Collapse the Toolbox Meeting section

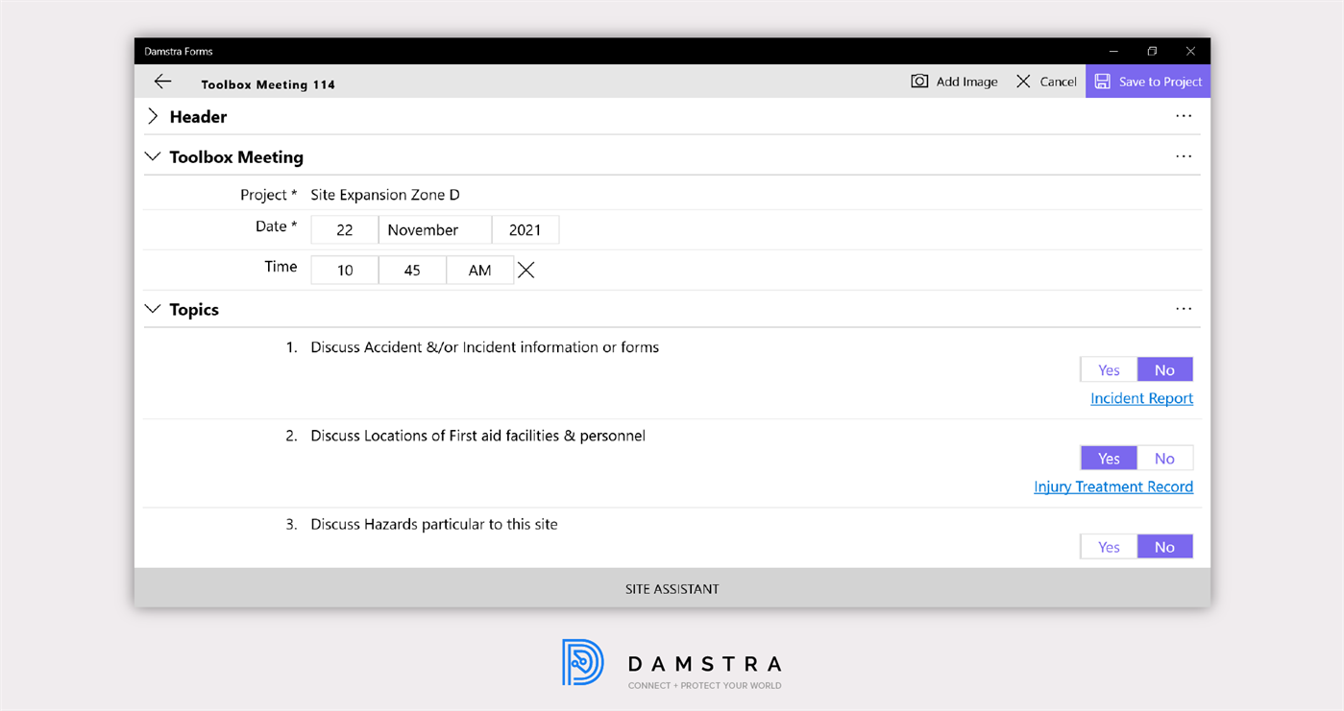point(153,156)
